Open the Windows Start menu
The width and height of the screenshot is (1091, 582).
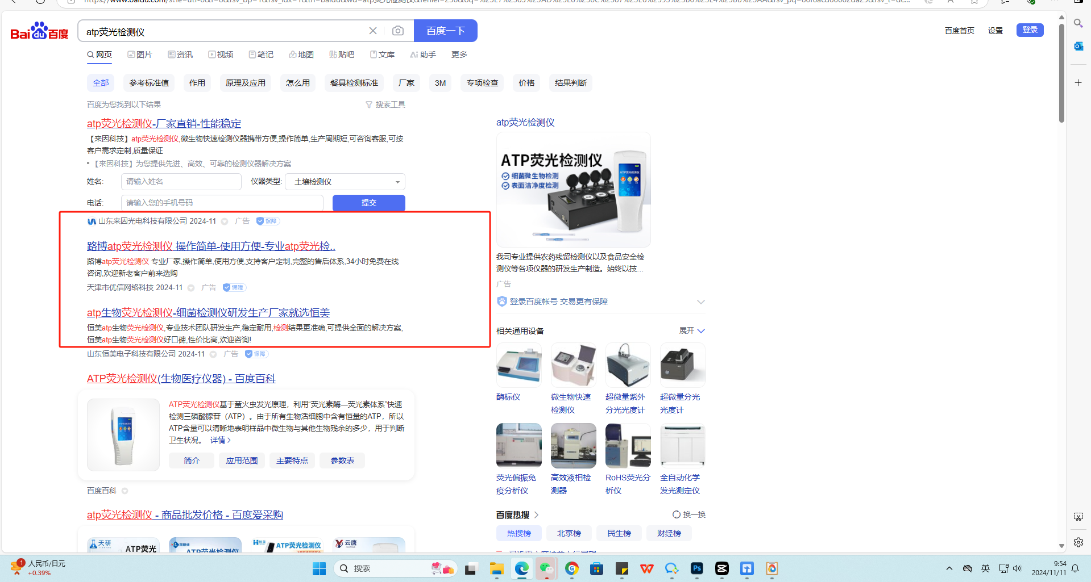tap(320, 568)
